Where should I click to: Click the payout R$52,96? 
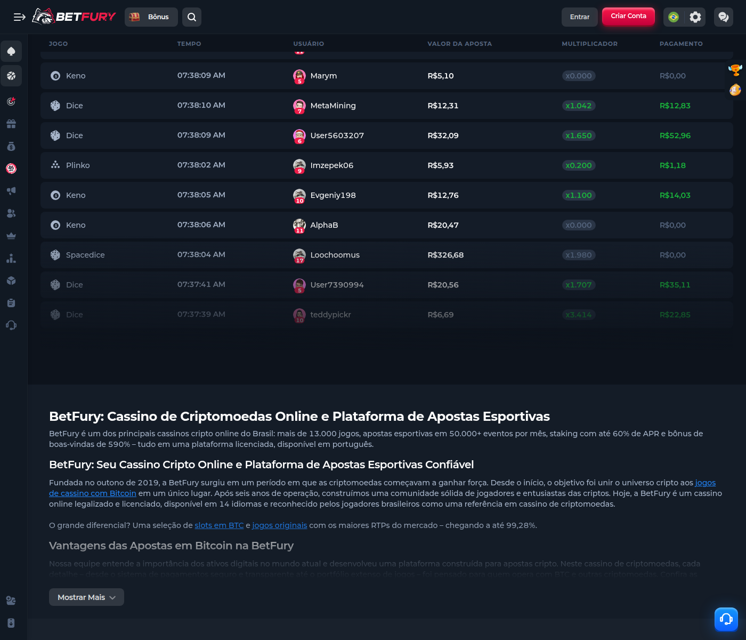(675, 135)
